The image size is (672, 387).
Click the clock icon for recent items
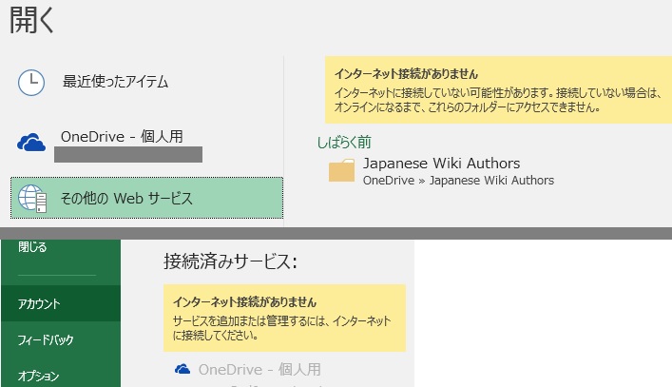(31, 83)
